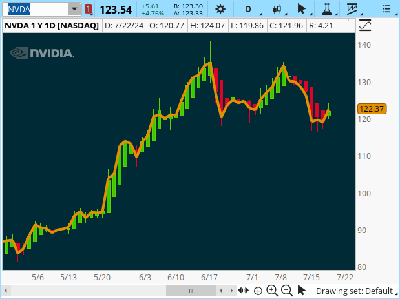Click the low value L: 119.86
Viewport: 400px width, 299px height.
pyautogui.click(x=247, y=25)
